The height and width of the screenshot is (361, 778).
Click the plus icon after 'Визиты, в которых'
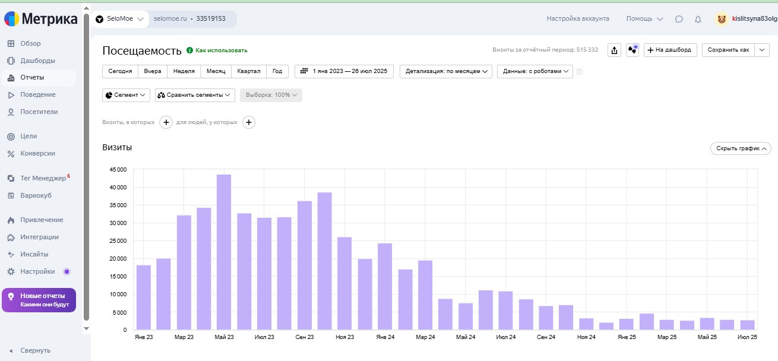[166, 122]
